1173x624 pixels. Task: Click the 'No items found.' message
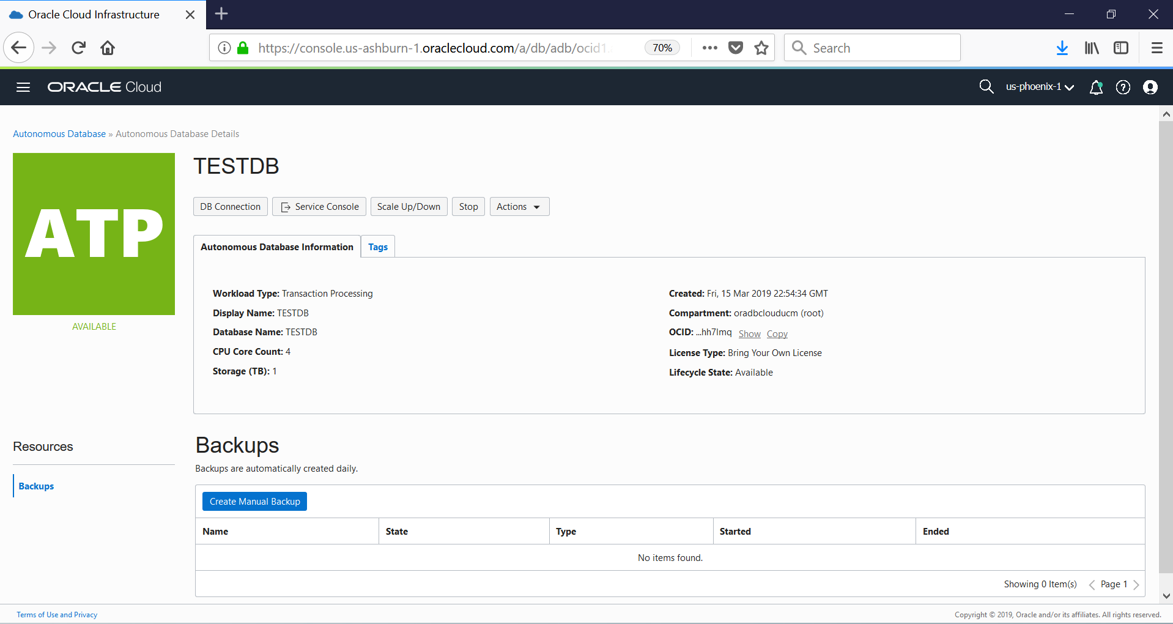(x=670, y=558)
